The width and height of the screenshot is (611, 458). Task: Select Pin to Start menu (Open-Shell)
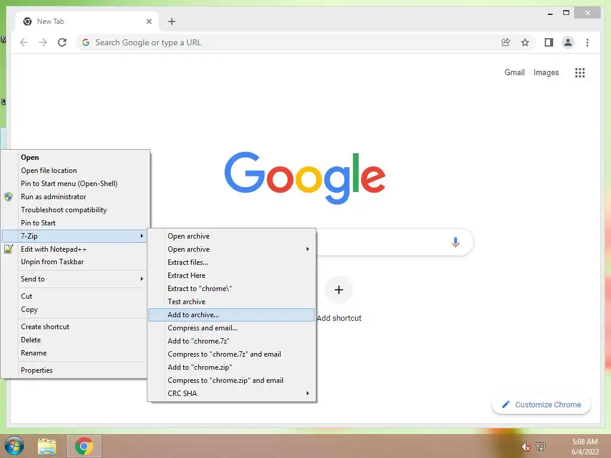[x=75, y=184]
